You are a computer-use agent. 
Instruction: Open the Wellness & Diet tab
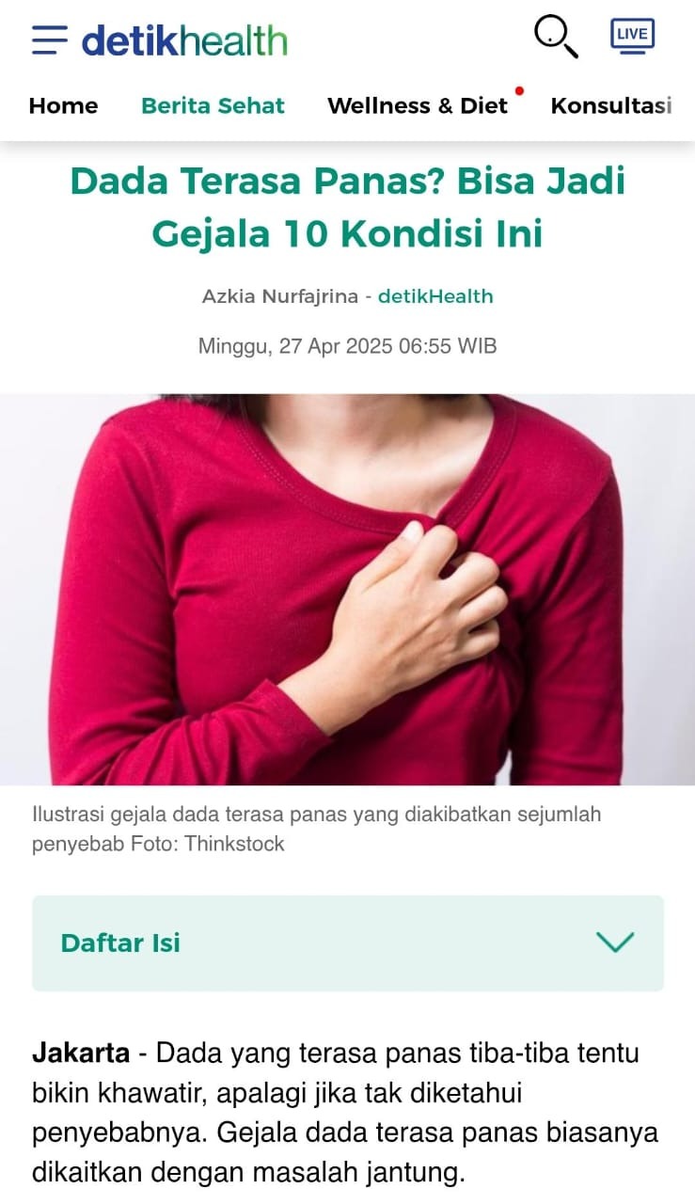coord(418,105)
